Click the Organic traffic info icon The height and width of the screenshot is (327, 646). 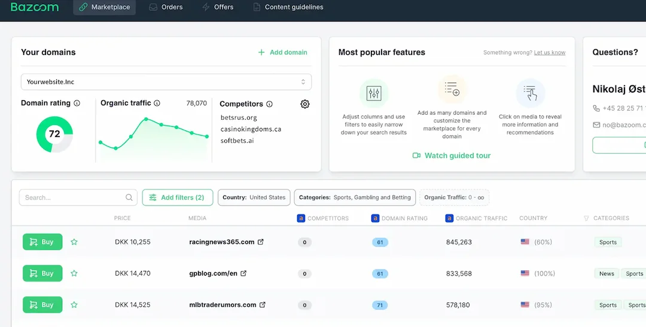pyautogui.click(x=157, y=103)
